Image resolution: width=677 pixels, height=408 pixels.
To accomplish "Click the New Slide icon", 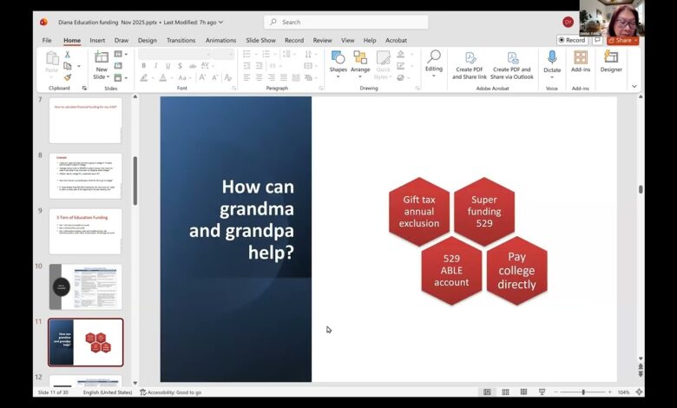I will 102,59.
